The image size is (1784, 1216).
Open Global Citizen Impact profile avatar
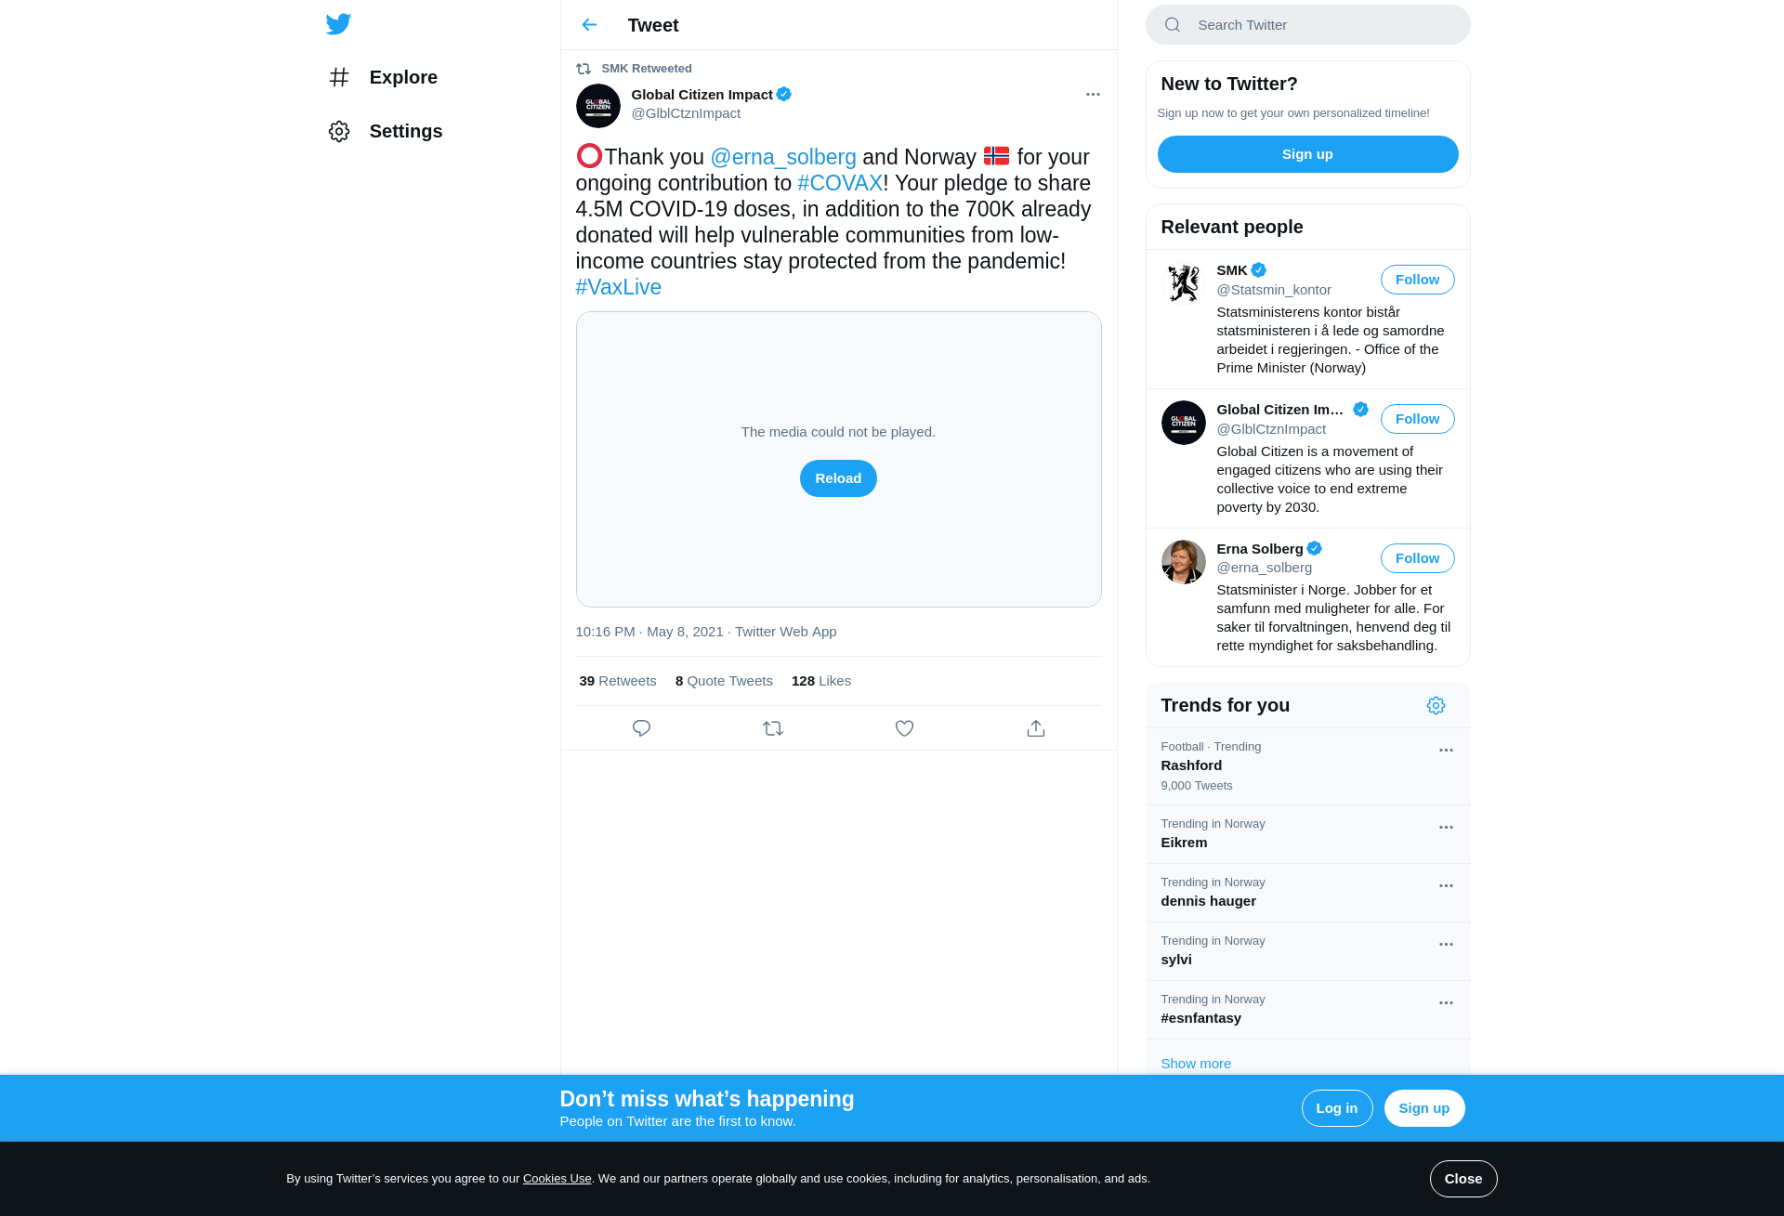(x=598, y=106)
